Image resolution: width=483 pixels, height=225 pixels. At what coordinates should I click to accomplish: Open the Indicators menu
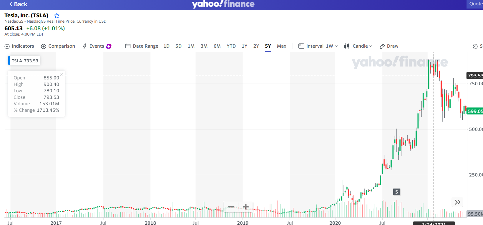tap(19, 46)
